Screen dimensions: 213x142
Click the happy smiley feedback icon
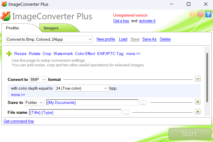(x=193, y=14)
